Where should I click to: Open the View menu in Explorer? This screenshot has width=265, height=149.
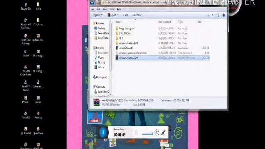pos(105,9)
